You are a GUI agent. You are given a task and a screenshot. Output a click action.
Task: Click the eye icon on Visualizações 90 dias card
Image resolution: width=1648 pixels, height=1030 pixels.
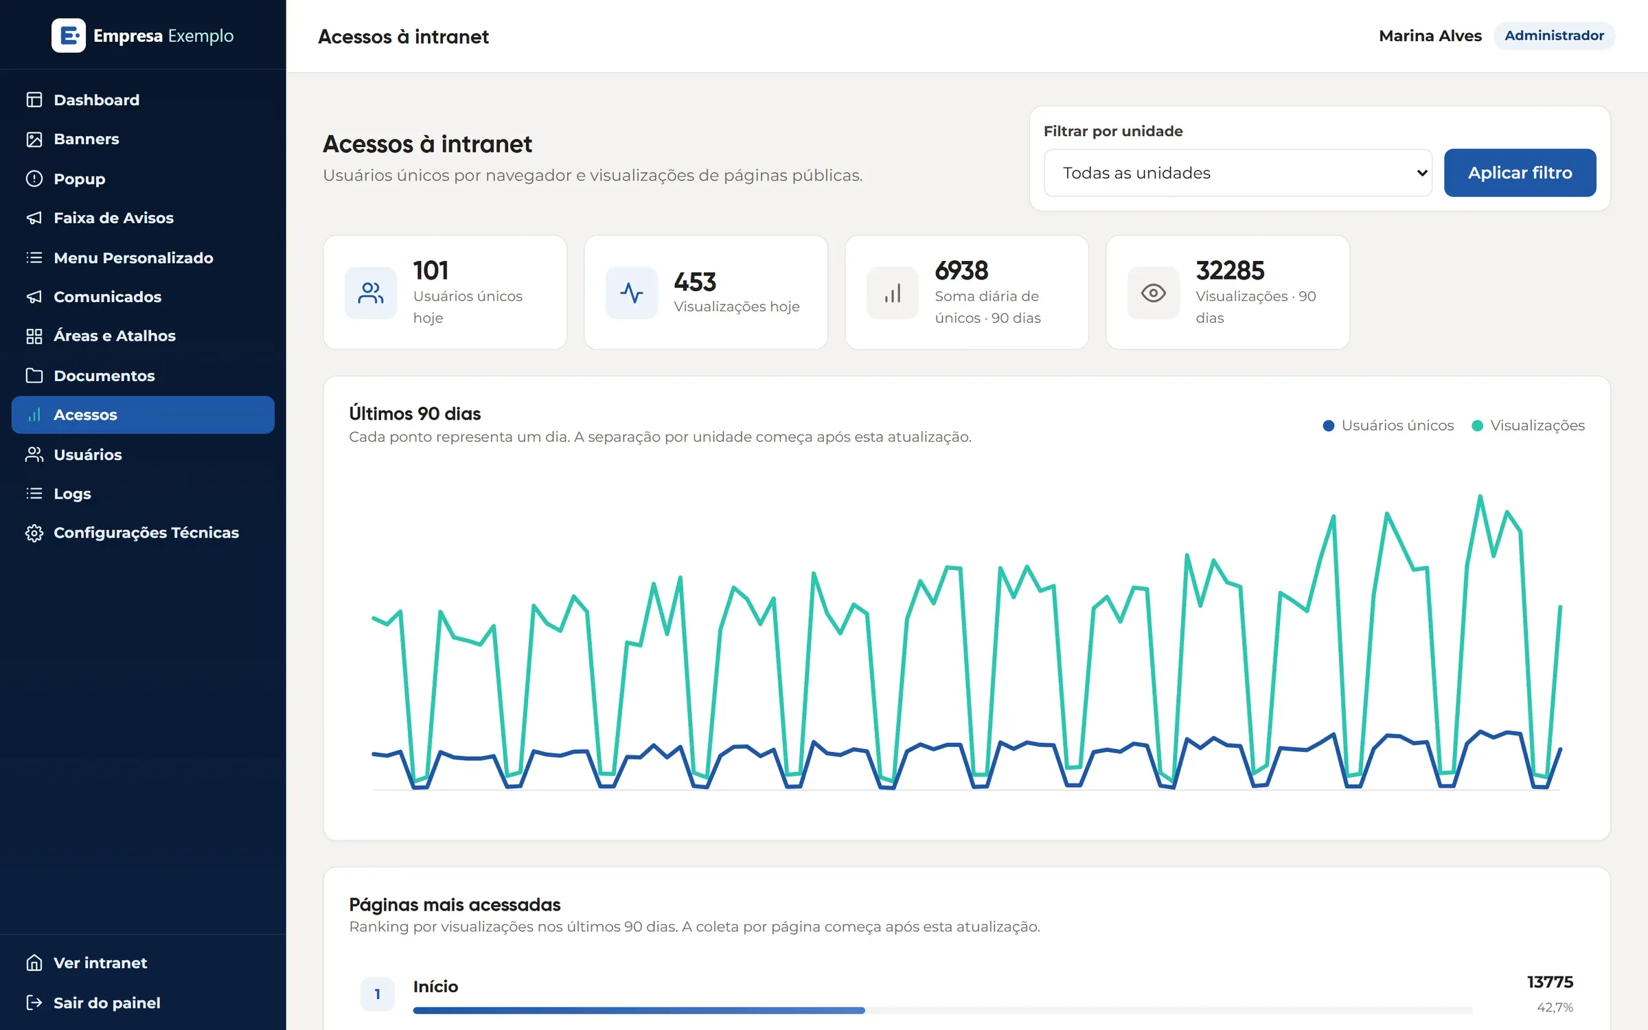click(1154, 293)
